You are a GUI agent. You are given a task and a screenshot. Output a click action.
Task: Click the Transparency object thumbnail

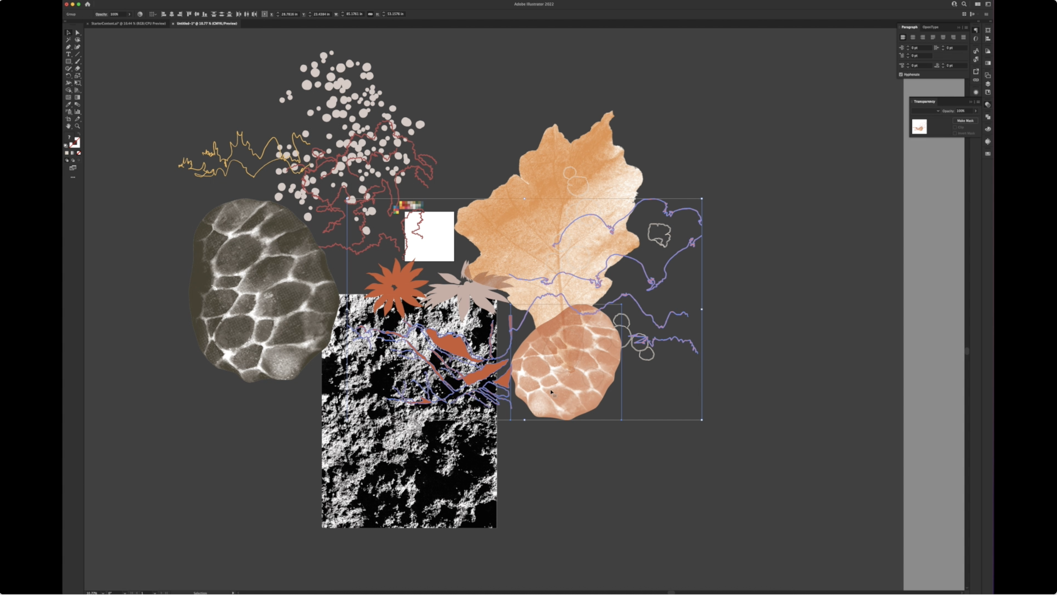[x=920, y=126]
